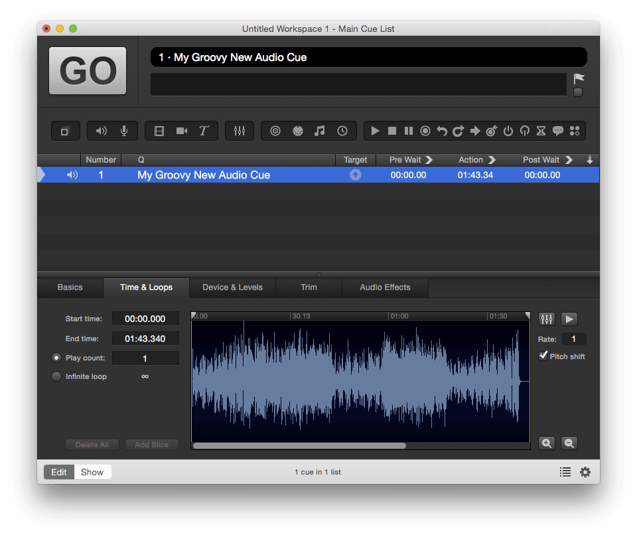Open workspace settings gear icon

click(x=585, y=472)
